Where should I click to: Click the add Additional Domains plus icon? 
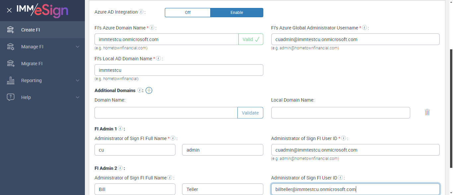149,90
